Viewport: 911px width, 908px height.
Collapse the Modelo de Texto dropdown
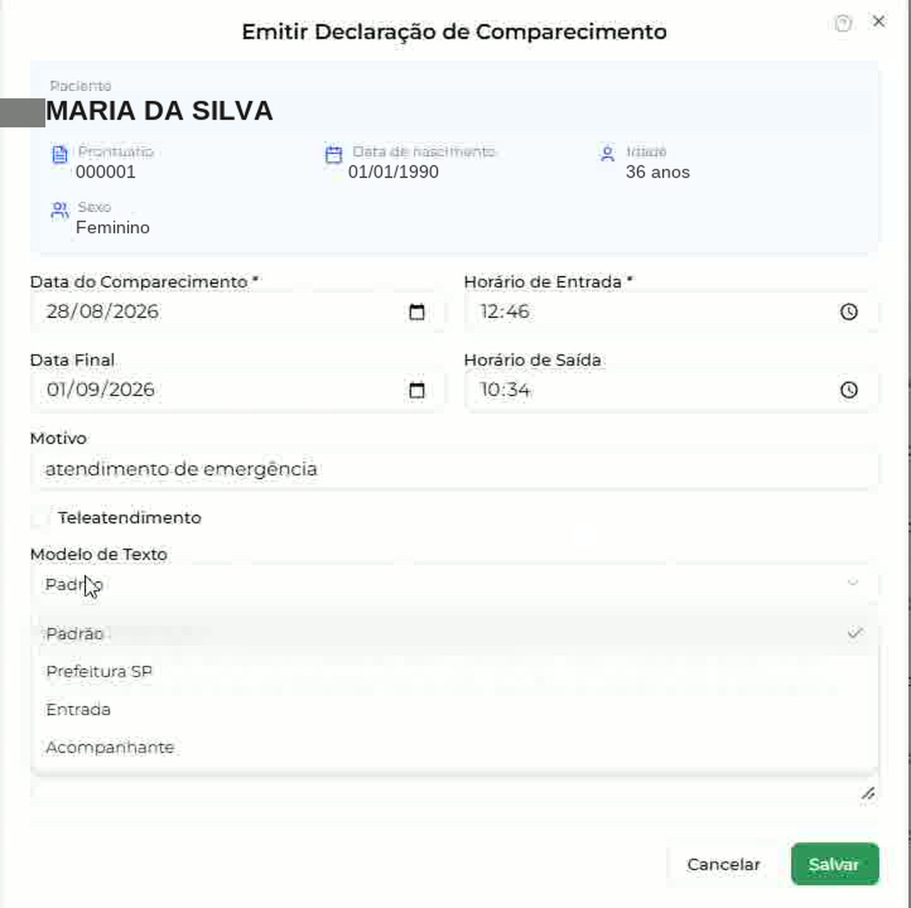click(x=454, y=584)
